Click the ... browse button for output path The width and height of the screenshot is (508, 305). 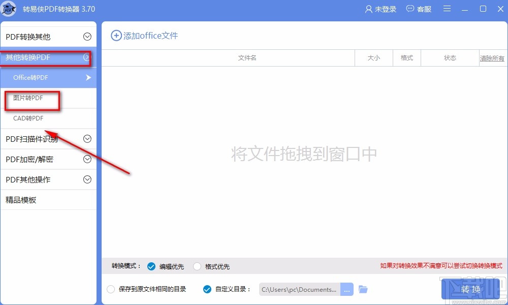[x=347, y=289]
